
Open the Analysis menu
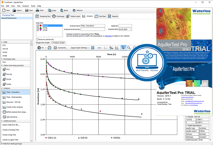25,6
